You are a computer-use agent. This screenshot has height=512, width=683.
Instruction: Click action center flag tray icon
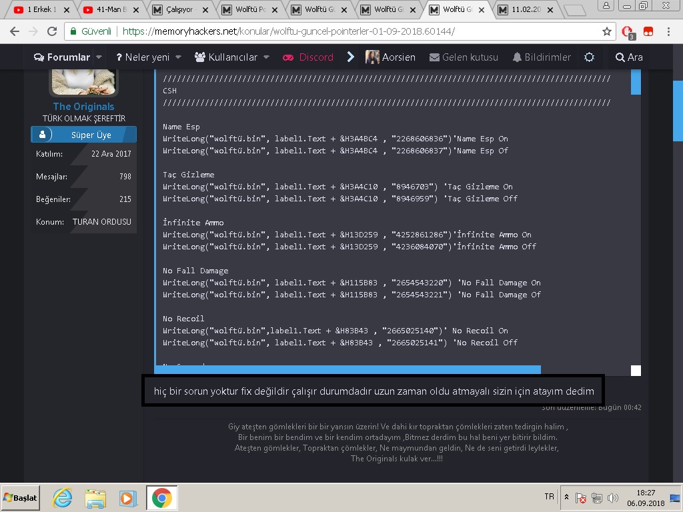(x=580, y=497)
